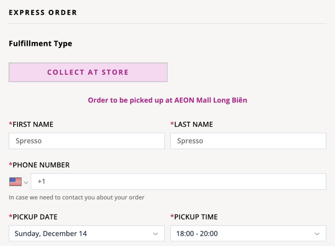Click the Last Name field label
The height and width of the screenshot is (246, 335).
click(193, 124)
